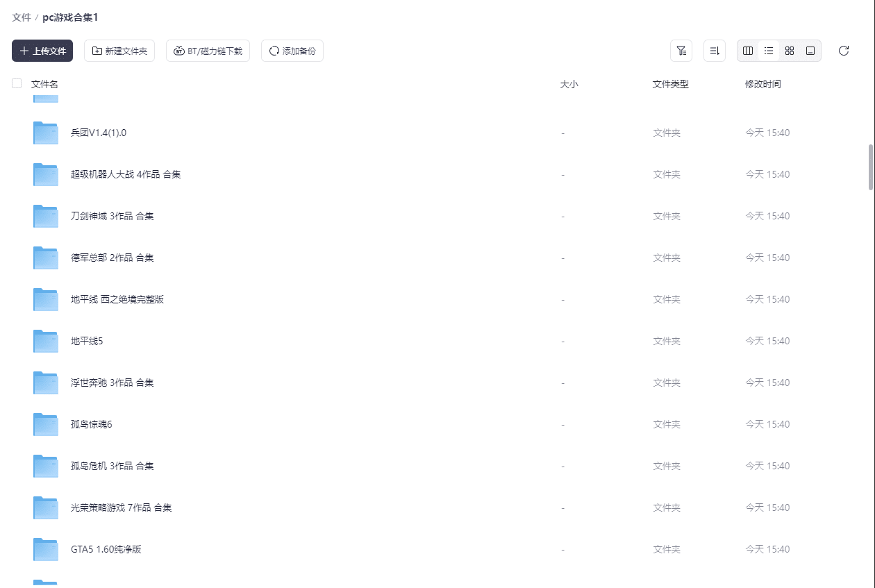
Task: Sort by the 大小 column header
Action: tap(569, 84)
